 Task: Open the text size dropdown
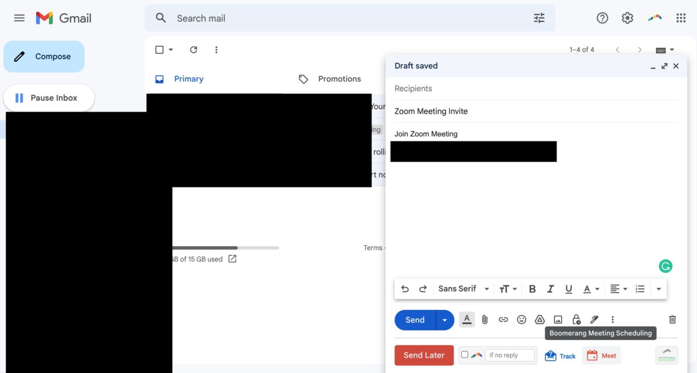click(x=508, y=289)
